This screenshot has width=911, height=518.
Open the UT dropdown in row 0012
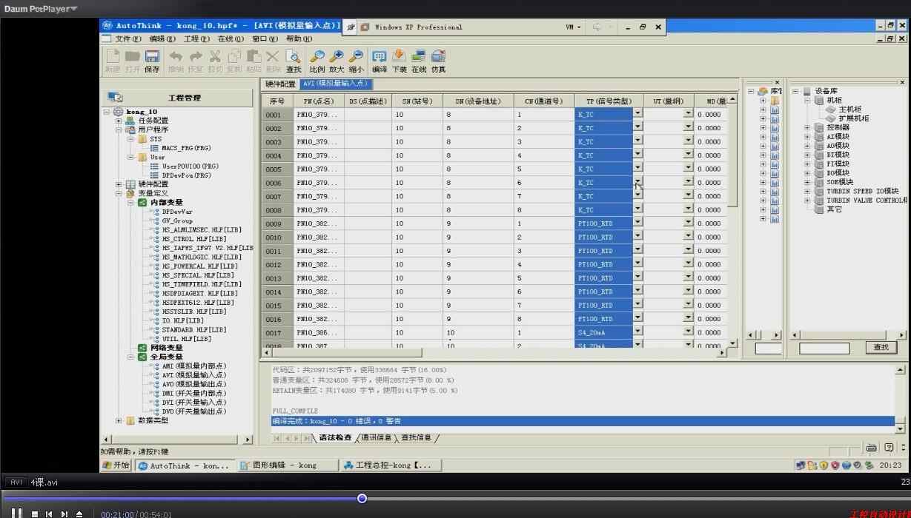coord(689,264)
